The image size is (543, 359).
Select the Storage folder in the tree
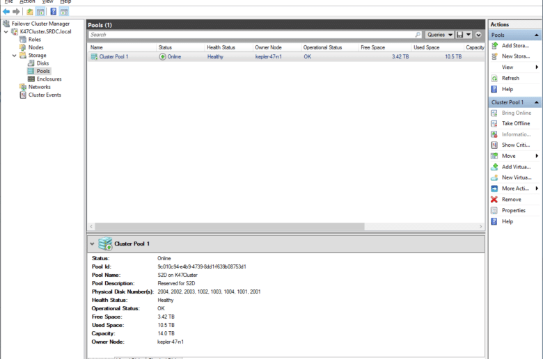pos(37,56)
